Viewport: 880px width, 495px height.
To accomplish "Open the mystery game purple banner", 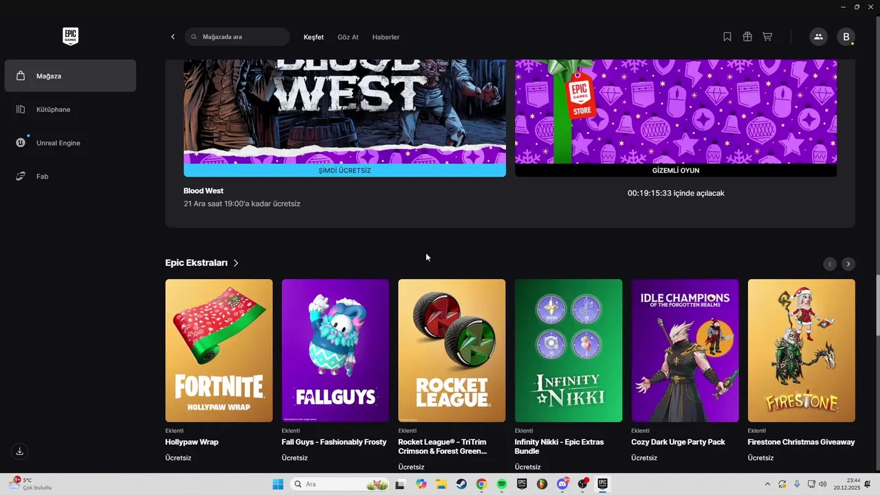I will click(x=676, y=111).
